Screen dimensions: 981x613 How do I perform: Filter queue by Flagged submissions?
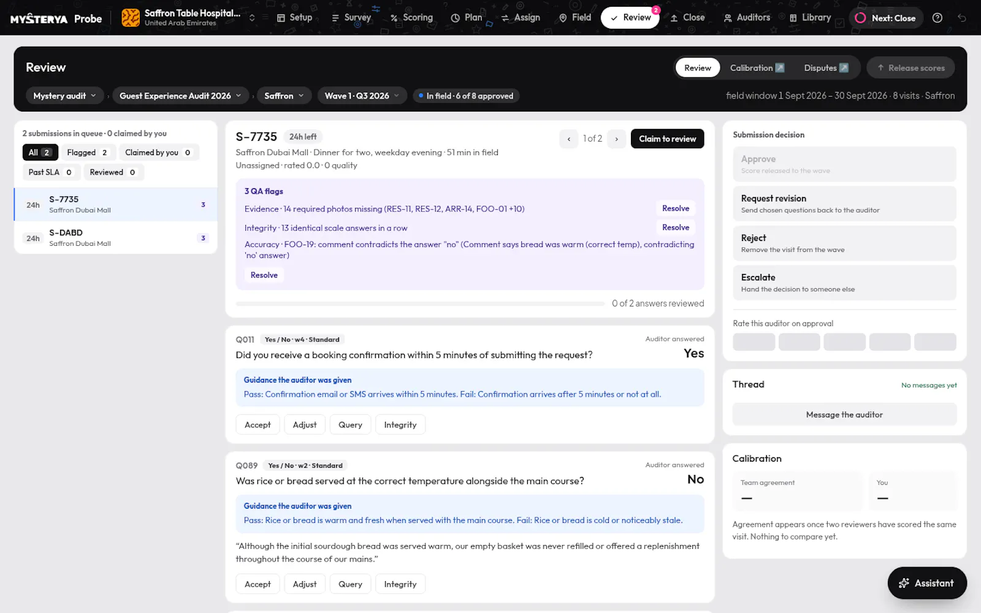click(x=88, y=152)
